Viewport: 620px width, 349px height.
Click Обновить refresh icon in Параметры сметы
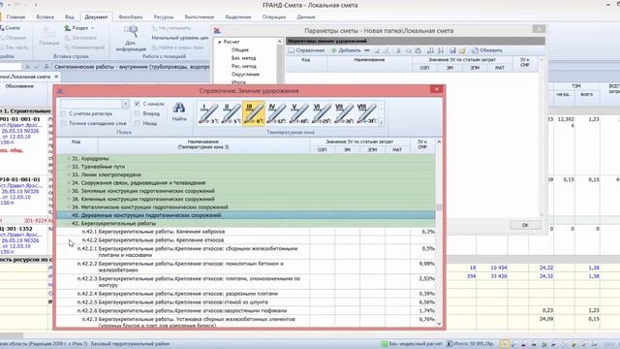pyautogui.click(x=475, y=50)
